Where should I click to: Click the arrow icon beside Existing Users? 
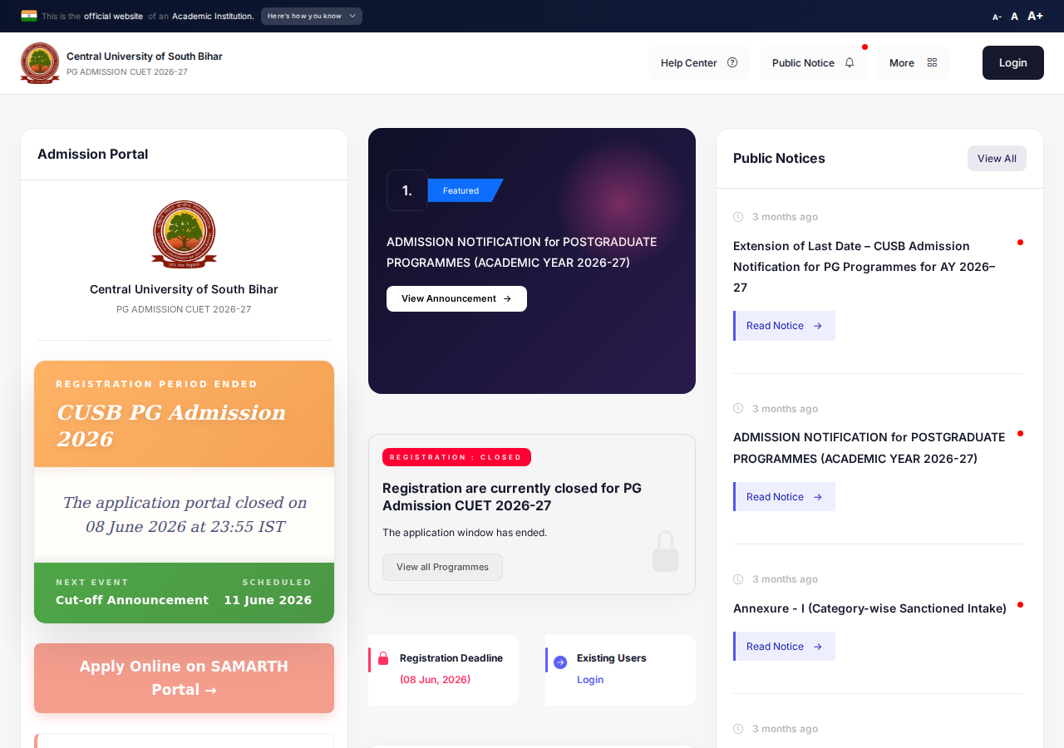[x=560, y=662]
